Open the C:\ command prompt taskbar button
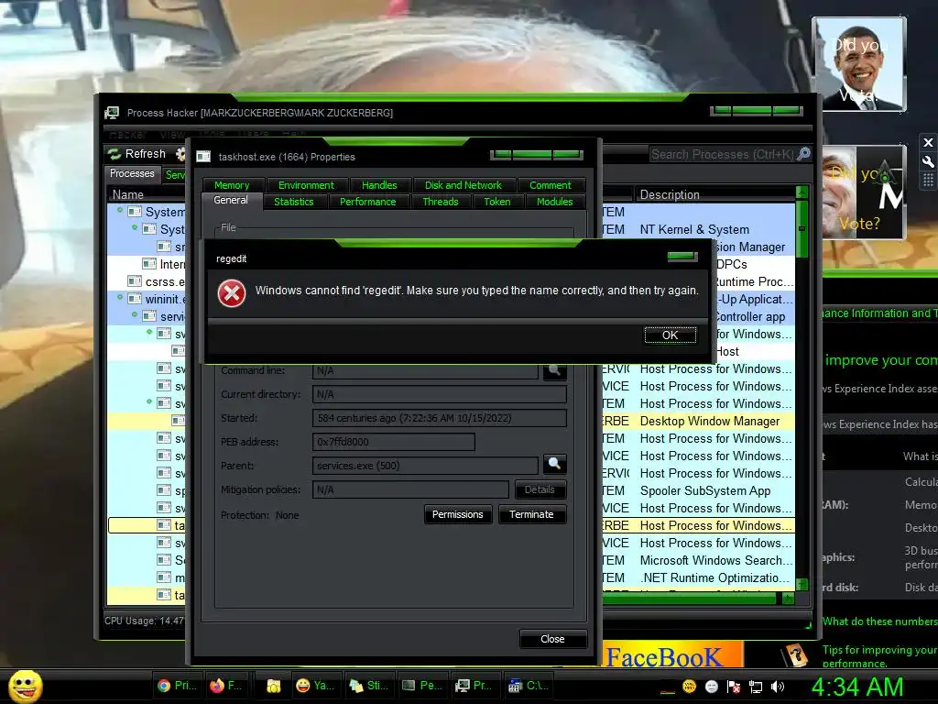Viewport: 938px width, 704px height. pos(528,686)
